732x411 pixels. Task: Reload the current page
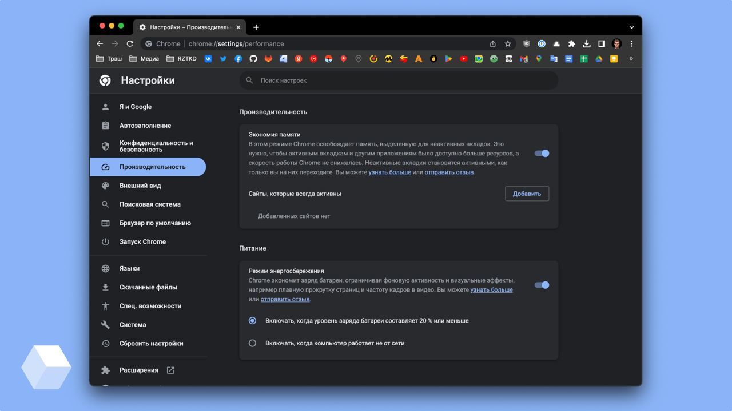pyautogui.click(x=130, y=43)
